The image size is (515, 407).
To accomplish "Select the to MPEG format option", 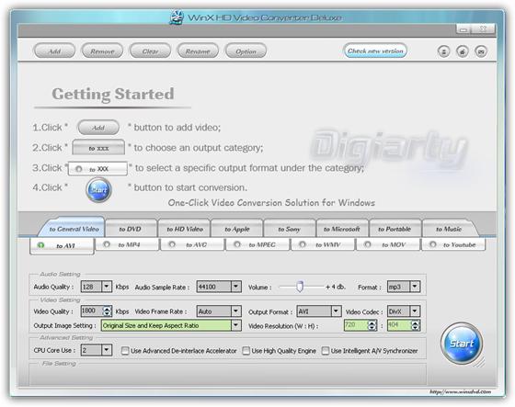I will [x=257, y=245].
